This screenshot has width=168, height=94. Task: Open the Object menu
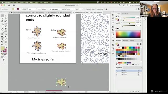tap(22, 2)
